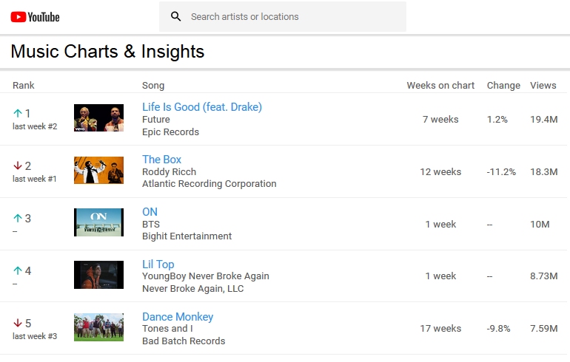570x362 pixels.
Task: Click the last week #3 text
Action: tap(35, 336)
